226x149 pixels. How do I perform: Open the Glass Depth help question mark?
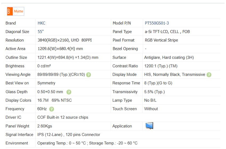click(x=69, y=92)
